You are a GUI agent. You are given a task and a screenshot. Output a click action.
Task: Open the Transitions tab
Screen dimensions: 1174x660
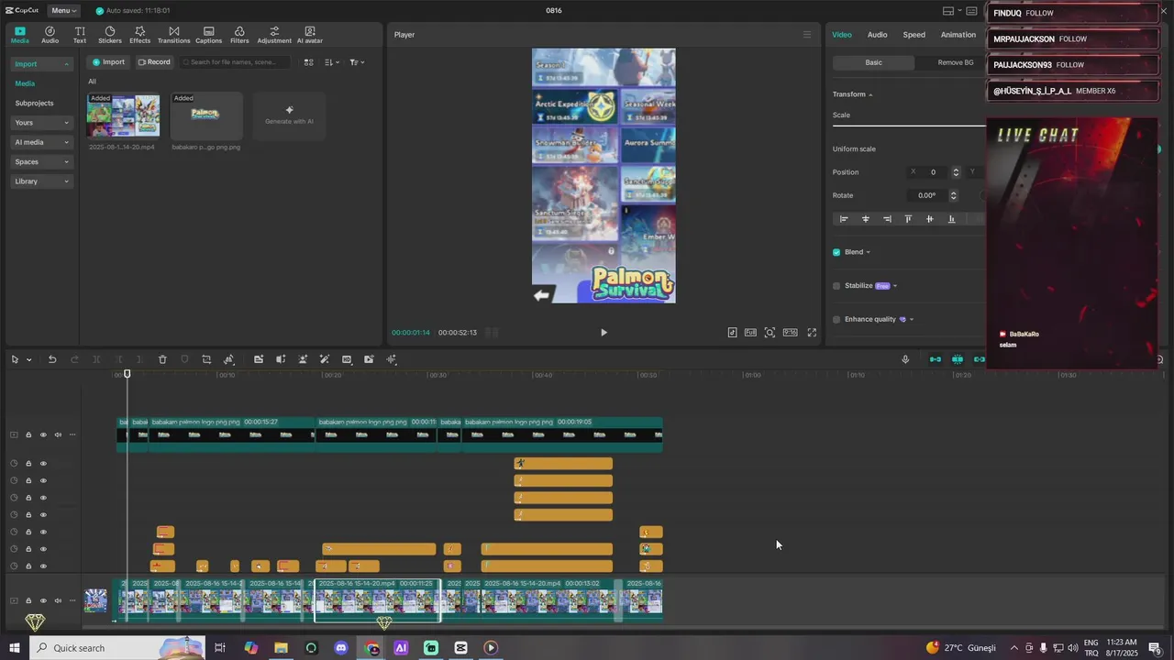173,35
